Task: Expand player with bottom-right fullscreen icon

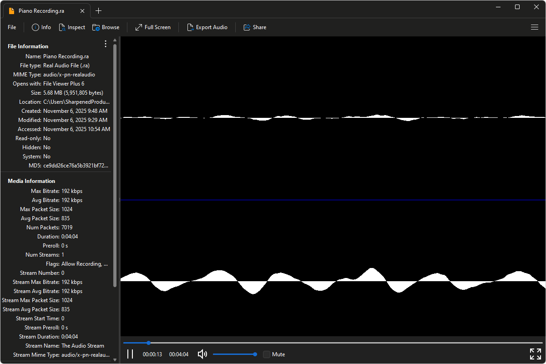Action: [x=535, y=354]
